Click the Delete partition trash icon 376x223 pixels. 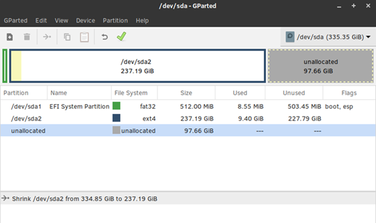[x=27, y=37]
